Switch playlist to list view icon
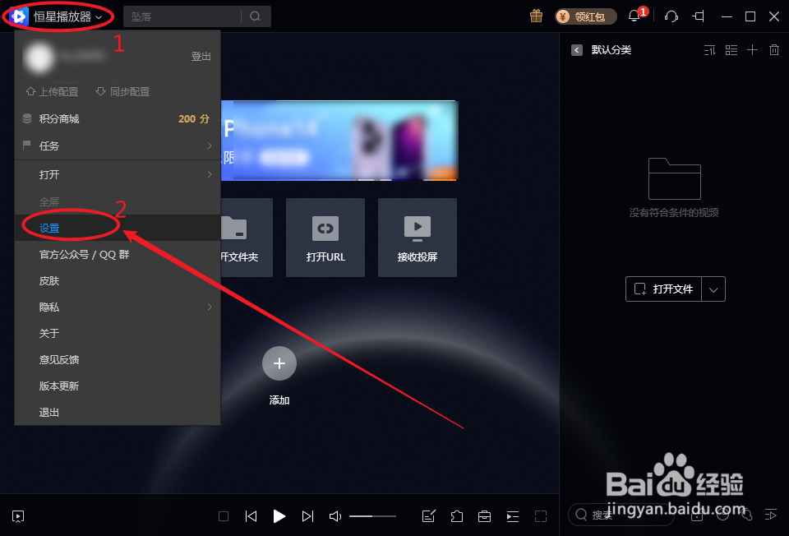 click(x=731, y=50)
